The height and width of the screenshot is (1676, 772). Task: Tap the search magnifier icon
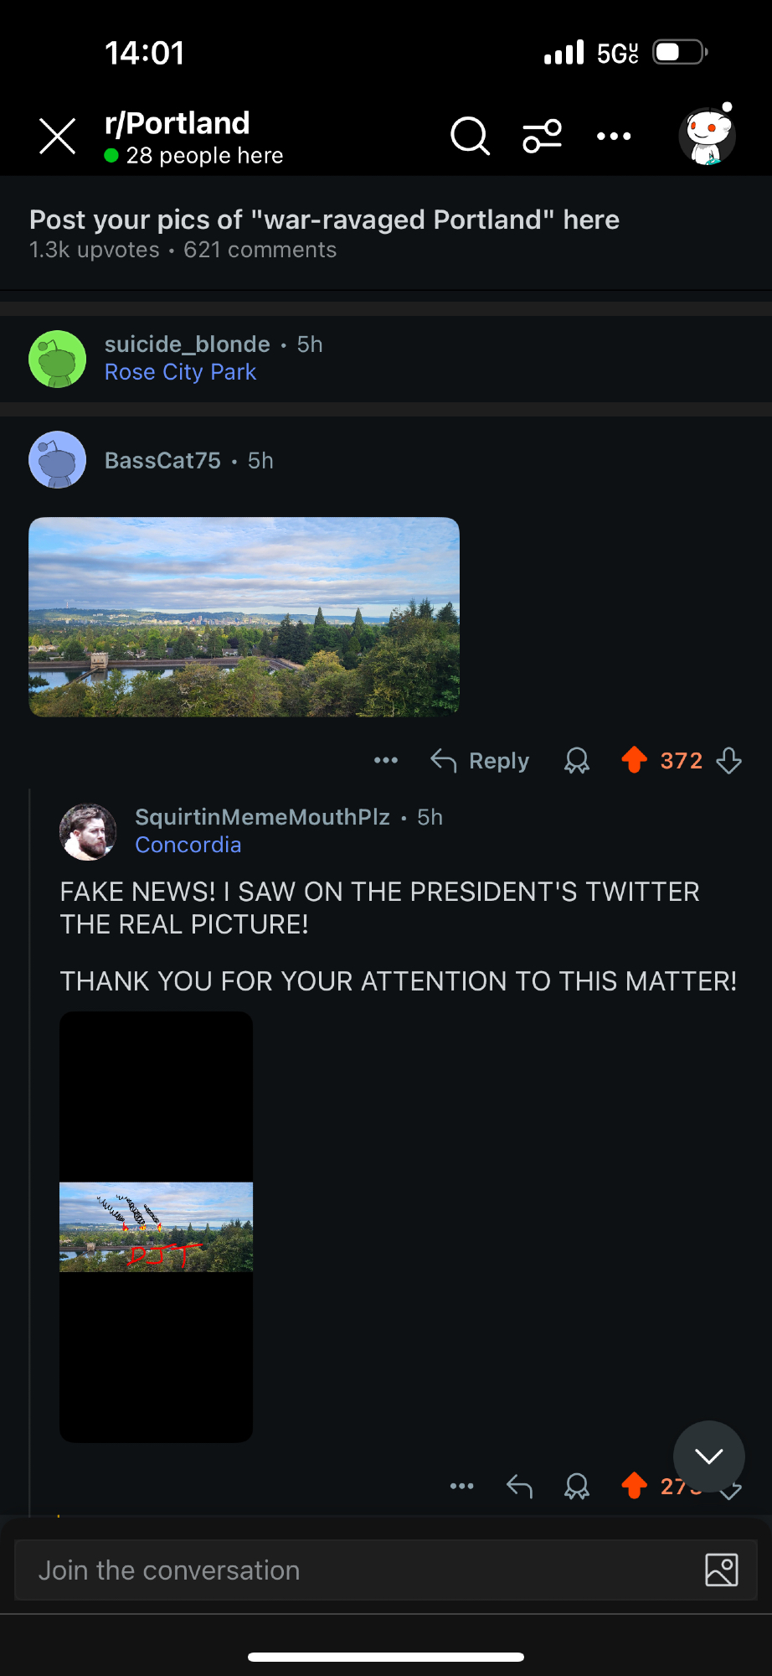pos(470,136)
